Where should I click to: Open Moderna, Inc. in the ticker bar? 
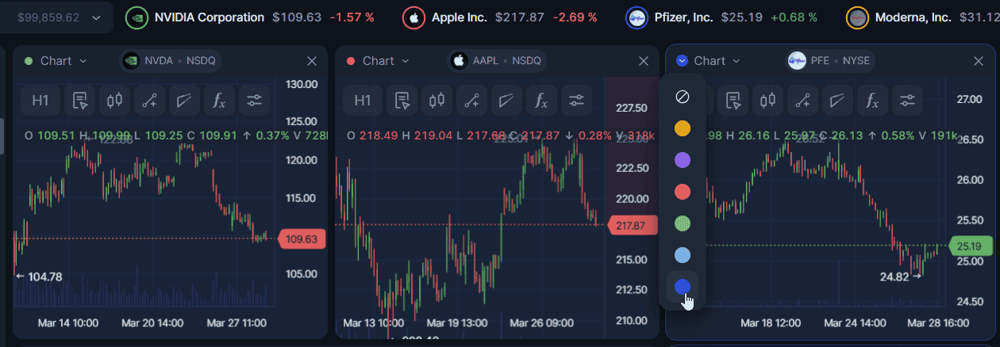(x=913, y=17)
